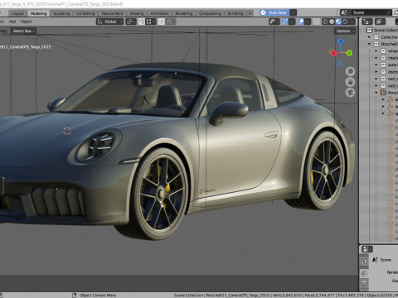
Task: Switch to the Texture Paint workspace tab
Action: [112, 13]
